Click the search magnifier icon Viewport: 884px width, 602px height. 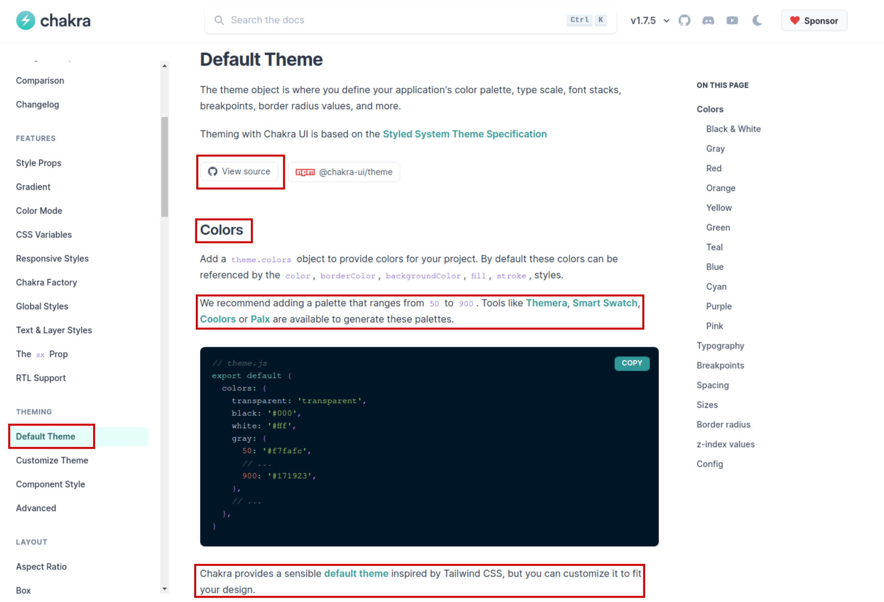click(219, 20)
